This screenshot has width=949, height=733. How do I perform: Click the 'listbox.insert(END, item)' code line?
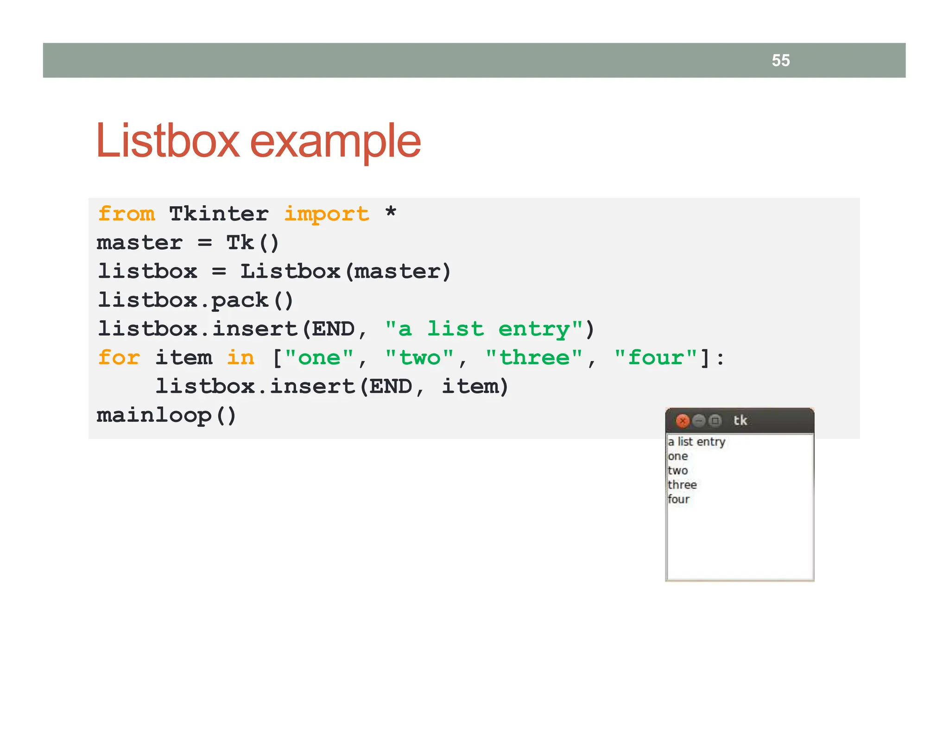332,386
